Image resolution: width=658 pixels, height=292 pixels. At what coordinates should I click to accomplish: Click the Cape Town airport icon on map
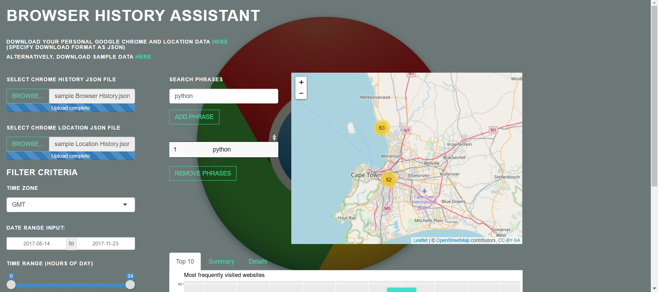424,191
